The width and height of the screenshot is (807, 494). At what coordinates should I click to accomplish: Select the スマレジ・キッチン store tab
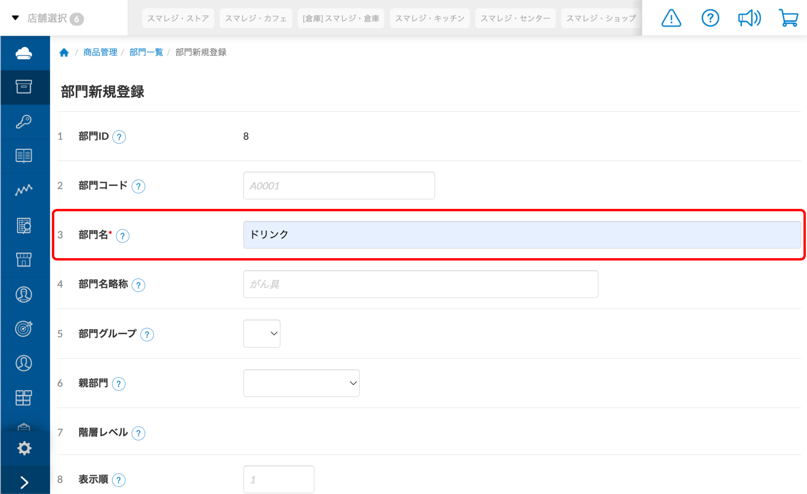[430, 18]
